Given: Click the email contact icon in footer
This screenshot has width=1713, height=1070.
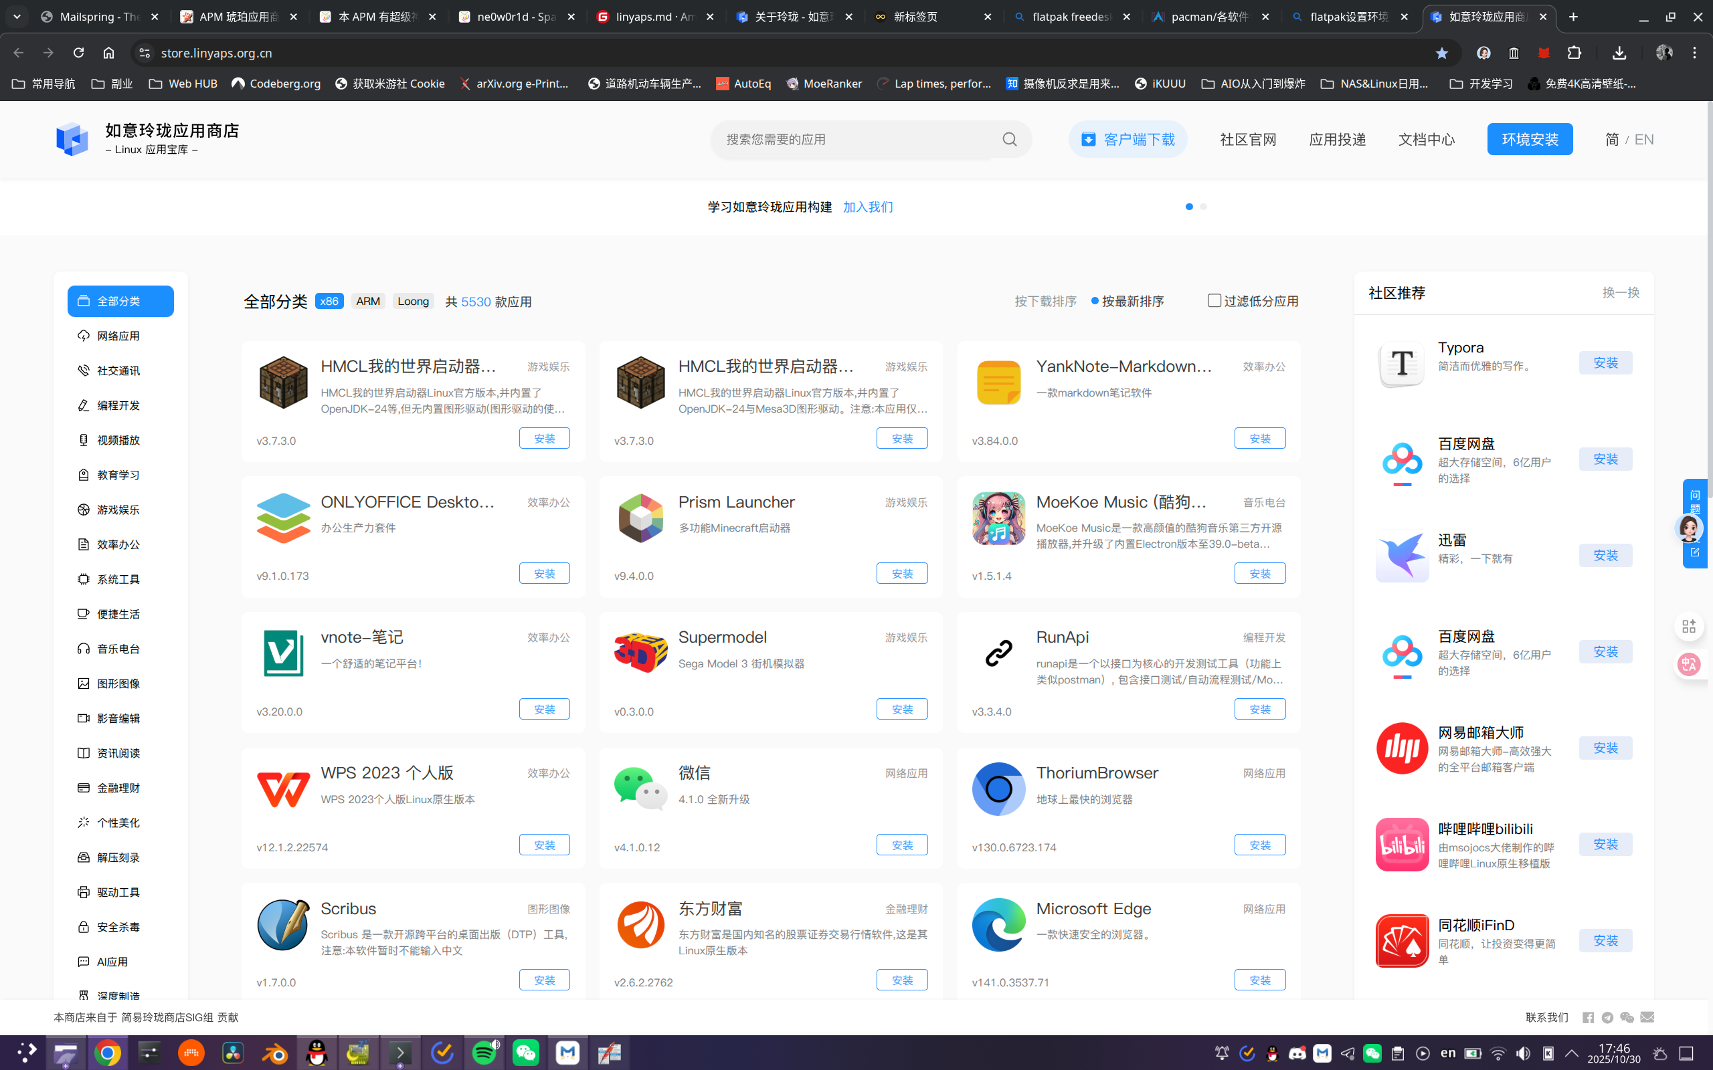Looking at the screenshot, I should [1647, 1018].
